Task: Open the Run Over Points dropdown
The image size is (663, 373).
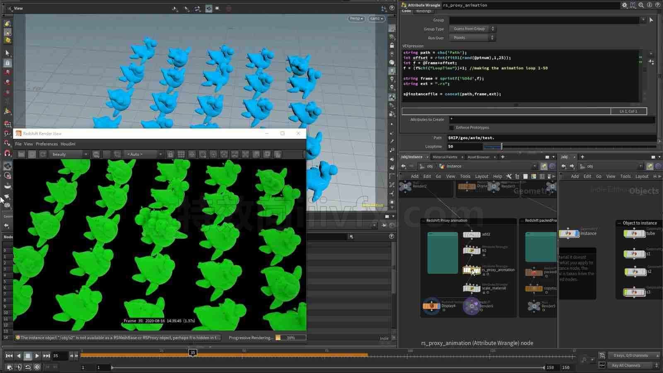Action: click(472, 38)
